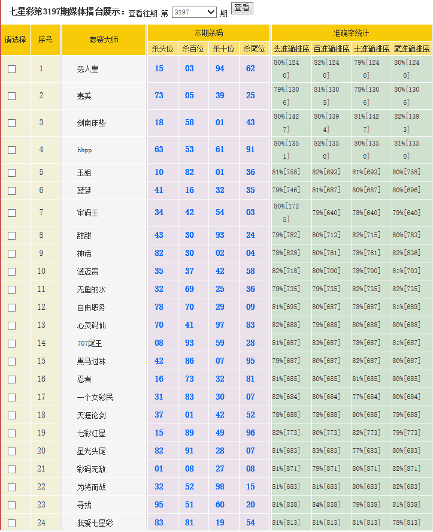This screenshot has height=532, width=433.
Task: Sort by 尾准确排序 column header
Action: [x=411, y=49]
